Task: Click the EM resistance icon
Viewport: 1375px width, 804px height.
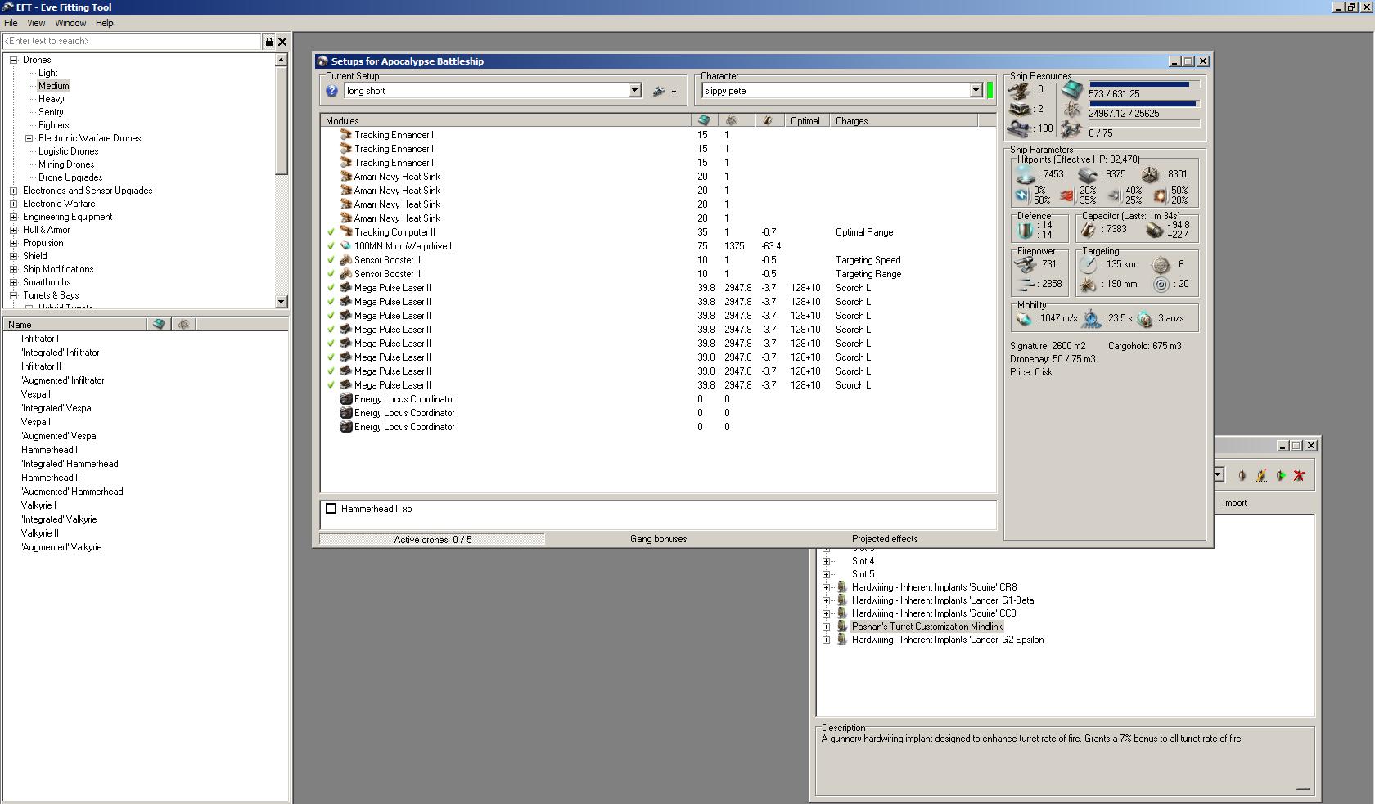Action: [x=1022, y=195]
